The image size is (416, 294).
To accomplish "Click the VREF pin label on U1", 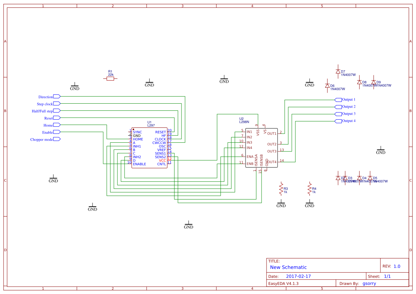I will click(x=162, y=150).
